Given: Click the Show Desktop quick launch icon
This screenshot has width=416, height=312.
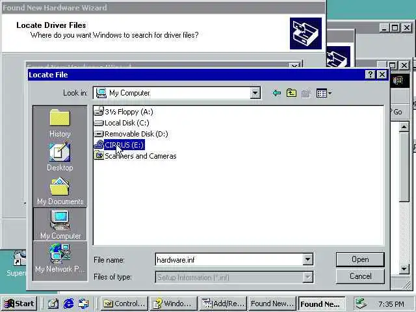Looking at the screenshot, I should coord(53,304).
